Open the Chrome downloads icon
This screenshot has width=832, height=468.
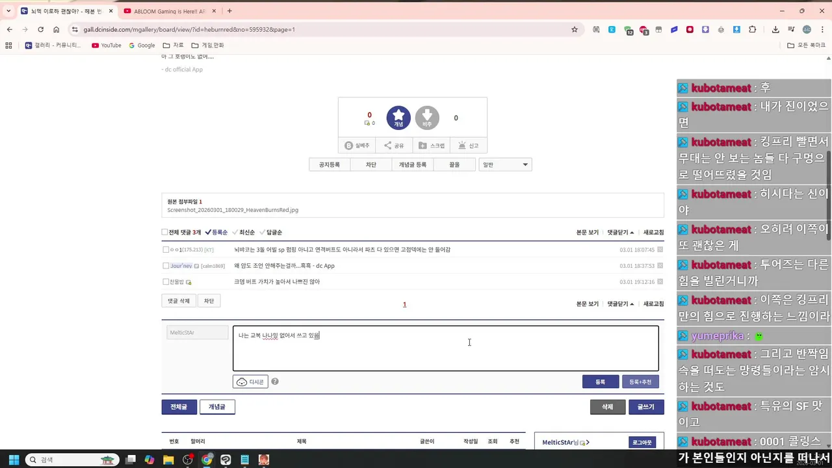pos(775,29)
